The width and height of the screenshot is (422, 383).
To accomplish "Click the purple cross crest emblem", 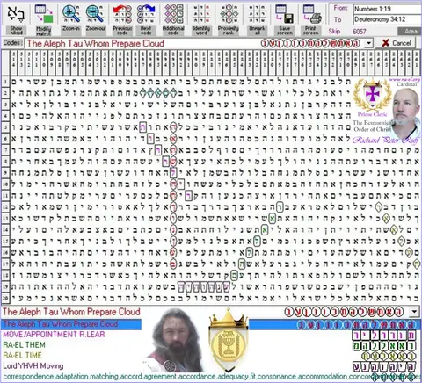I will coord(372,94).
